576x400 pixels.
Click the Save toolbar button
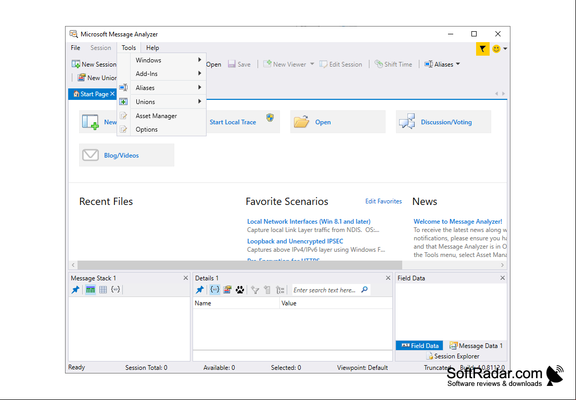239,64
